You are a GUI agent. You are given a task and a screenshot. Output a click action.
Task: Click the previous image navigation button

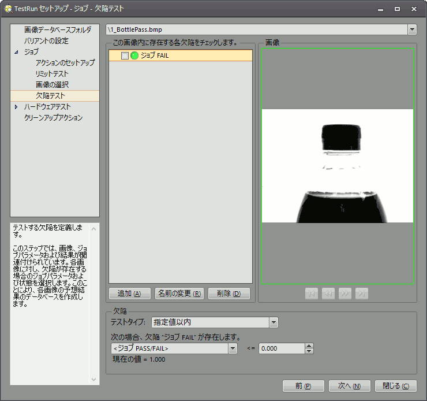click(x=328, y=294)
